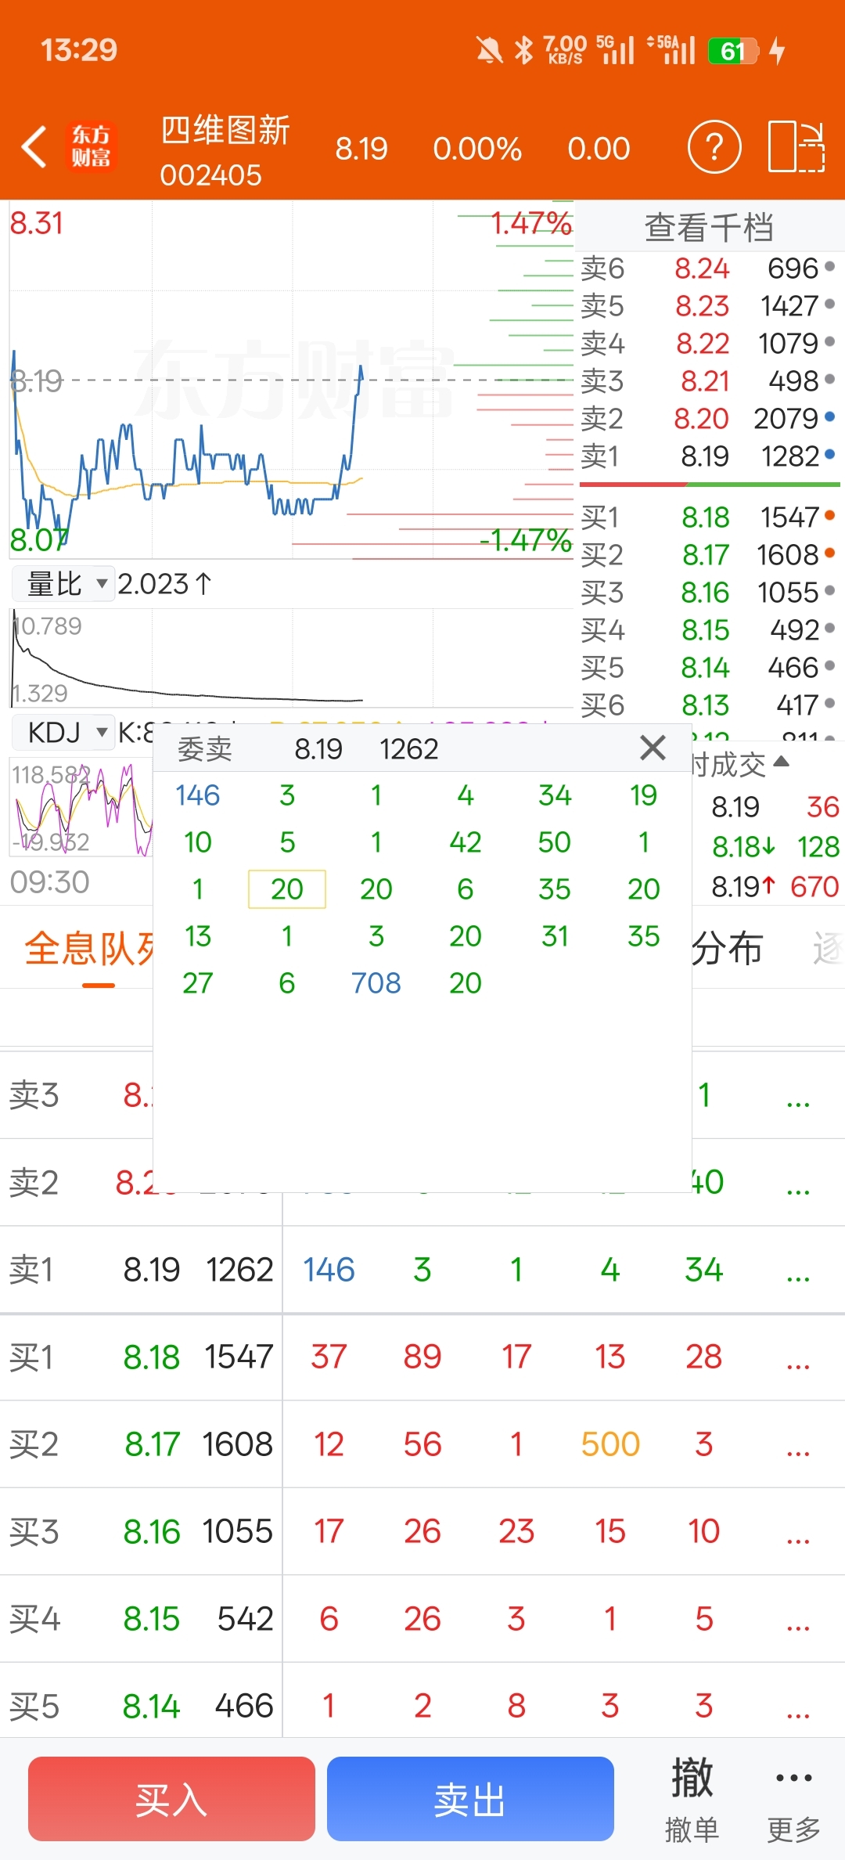Tap the blue dot beside 卖2 2079

click(829, 416)
